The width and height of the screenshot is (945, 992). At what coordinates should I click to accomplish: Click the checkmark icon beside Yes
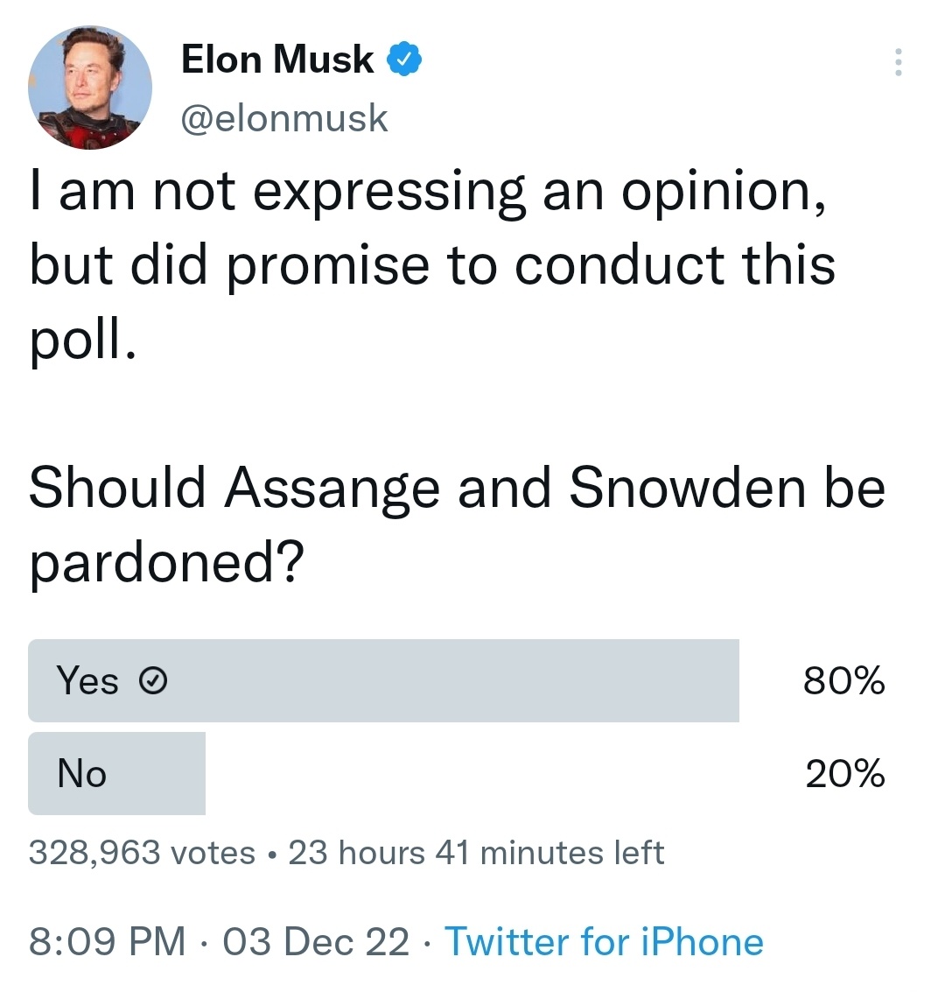153,680
